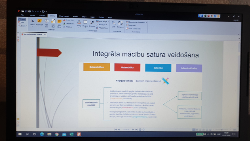Screen dimensions: 250x141
Task: Open the Help tab
Action: pyautogui.click(x=110, y=18)
